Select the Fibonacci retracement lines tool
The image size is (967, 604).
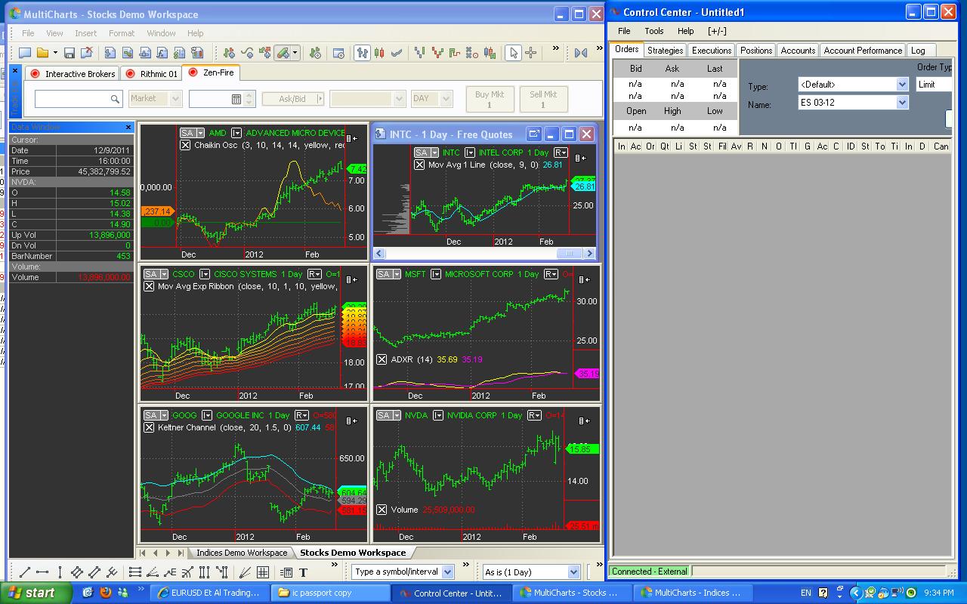coord(135,572)
